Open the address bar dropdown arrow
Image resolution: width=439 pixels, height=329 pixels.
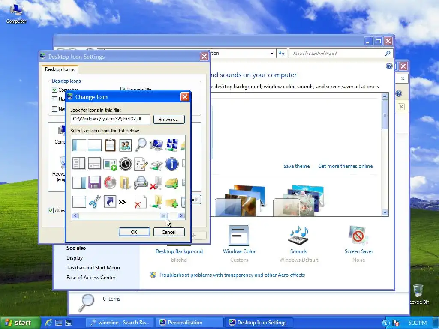coord(272,53)
